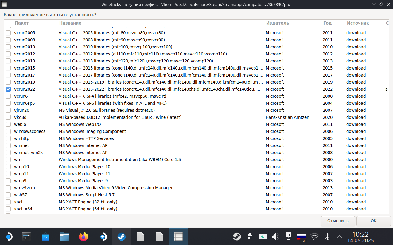Check the wsh57 checkbox
Image resolution: width=393 pixels, height=245 pixels.
click(x=8, y=195)
